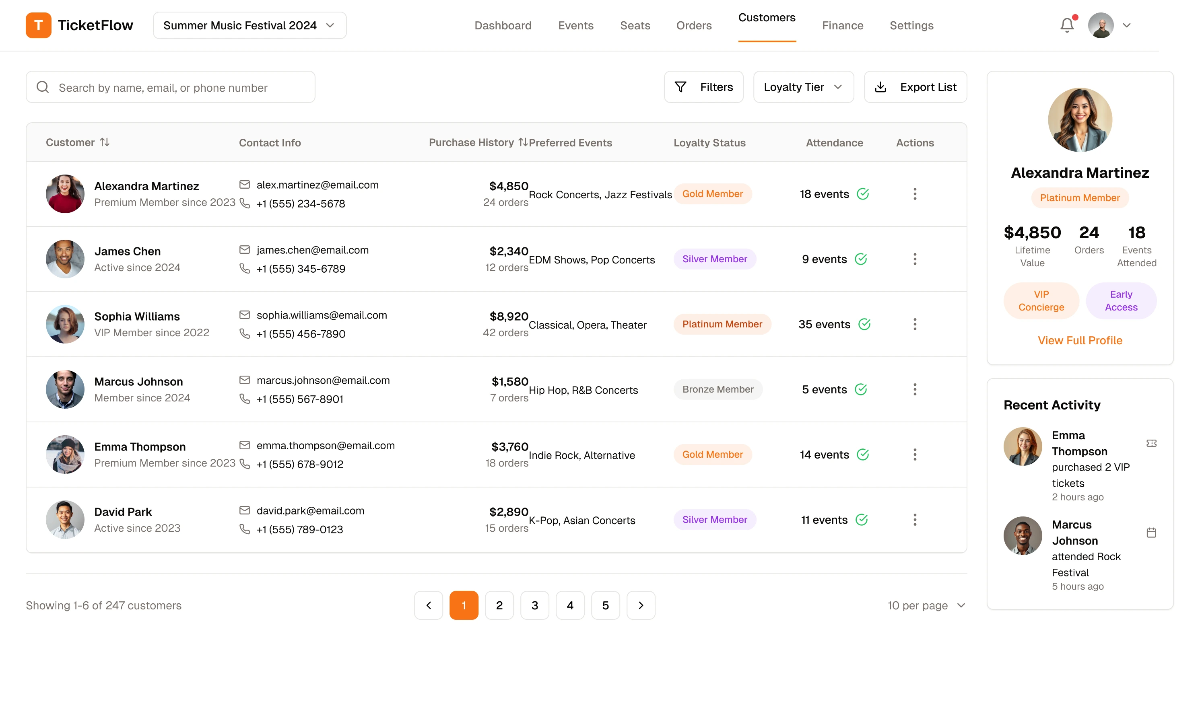Open actions menu for Sophia Williams
The image size is (1200, 724).
(915, 324)
